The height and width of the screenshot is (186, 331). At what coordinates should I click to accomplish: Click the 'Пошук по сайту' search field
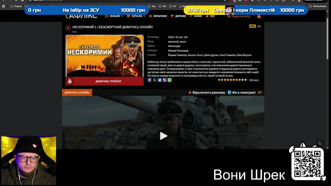coord(241,16)
